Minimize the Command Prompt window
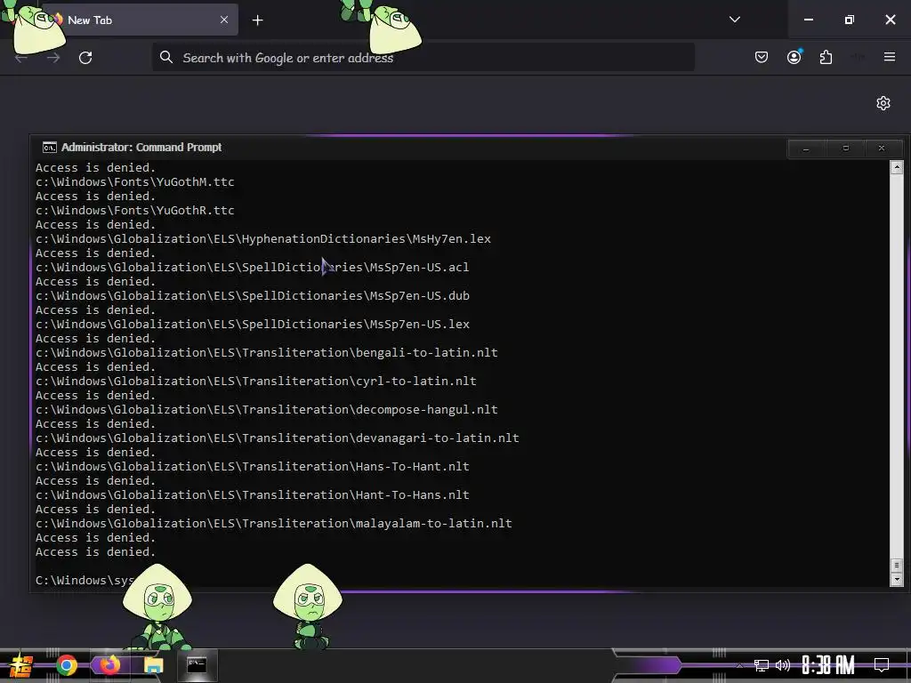 (x=805, y=149)
